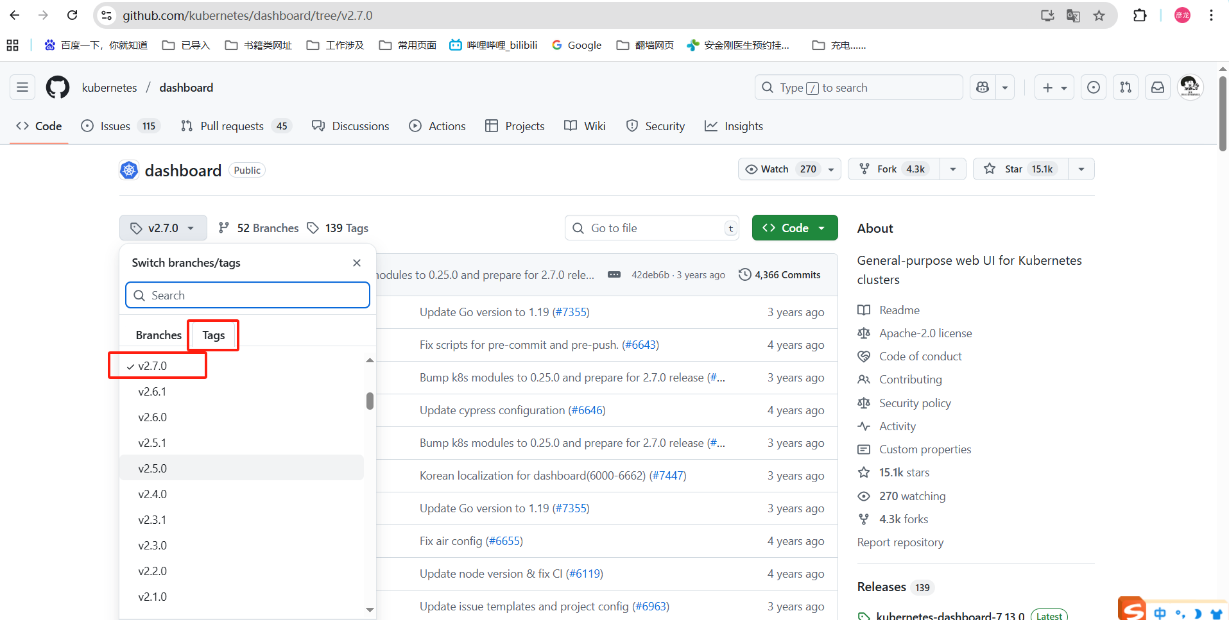The height and width of the screenshot is (620, 1229).
Task: Open the 4,366 Commits history
Action: [x=780, y=274]
